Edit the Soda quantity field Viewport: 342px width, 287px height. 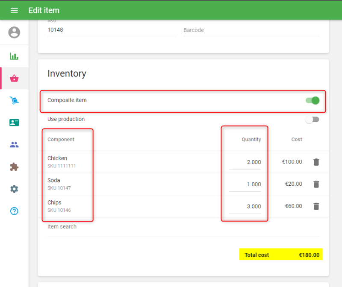pyautogui.click(x=245, y=184)
